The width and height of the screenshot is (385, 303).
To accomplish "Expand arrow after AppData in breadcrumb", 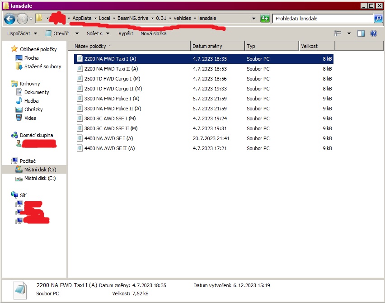I will click(95, 19).
